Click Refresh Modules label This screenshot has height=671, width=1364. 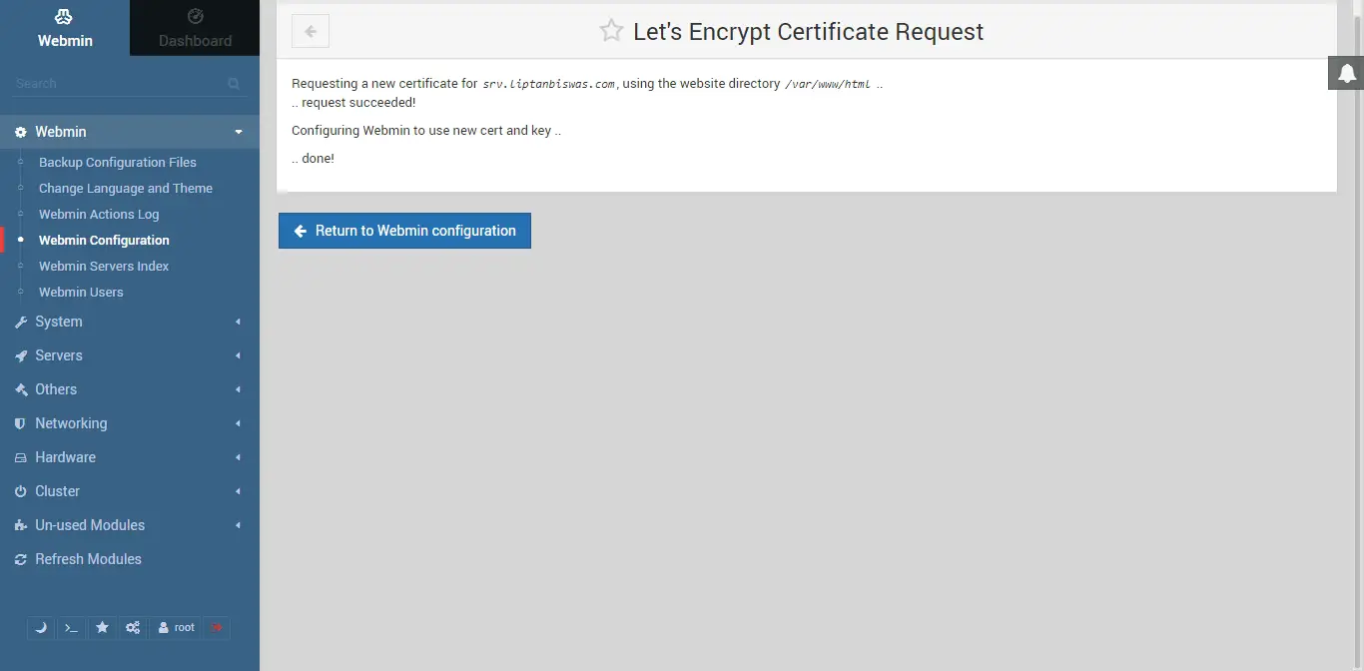point(88,559)
